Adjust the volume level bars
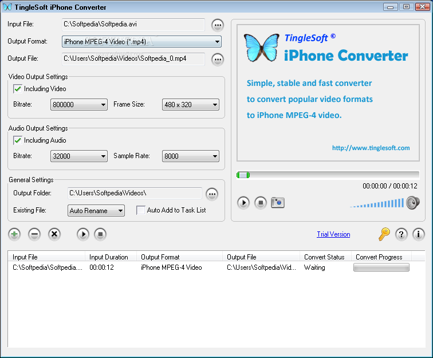 (x=377, y=203)
